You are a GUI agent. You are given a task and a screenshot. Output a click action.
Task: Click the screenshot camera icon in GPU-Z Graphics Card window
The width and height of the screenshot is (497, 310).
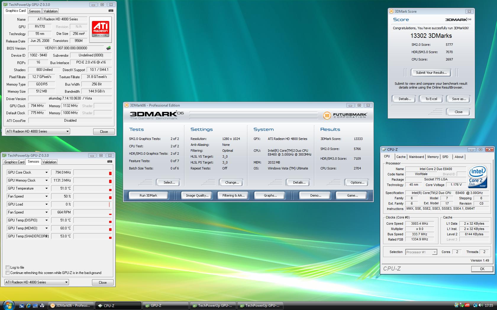tap(111, 11)
